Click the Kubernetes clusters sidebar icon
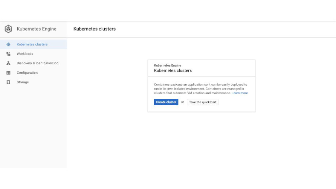Screen dimensions: 336x189 coord(8,44)
